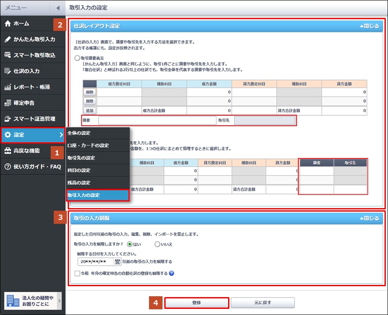
Task: Open 確定申告 in the sidebar
Action: click(33, 103)
